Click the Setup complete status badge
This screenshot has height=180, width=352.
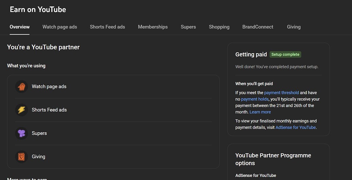coord(285,54)
